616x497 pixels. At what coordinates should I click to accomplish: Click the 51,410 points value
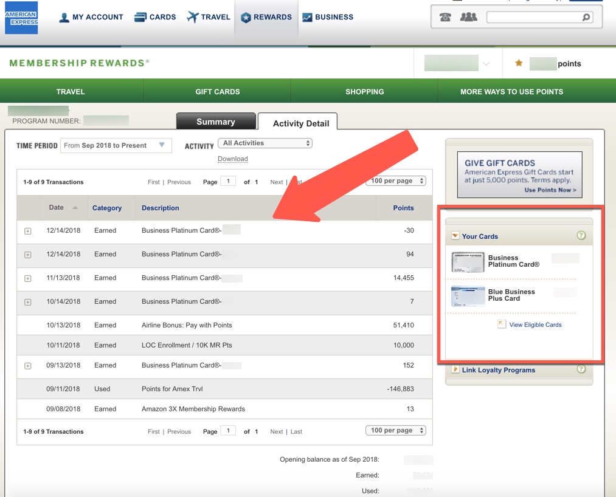click(x=403, y=325)
